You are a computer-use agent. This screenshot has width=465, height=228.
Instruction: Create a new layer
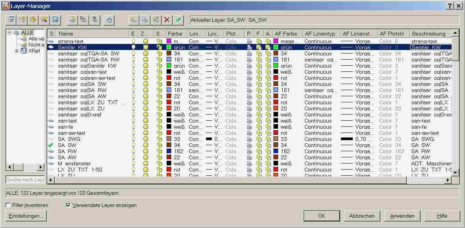pos(133,20)
